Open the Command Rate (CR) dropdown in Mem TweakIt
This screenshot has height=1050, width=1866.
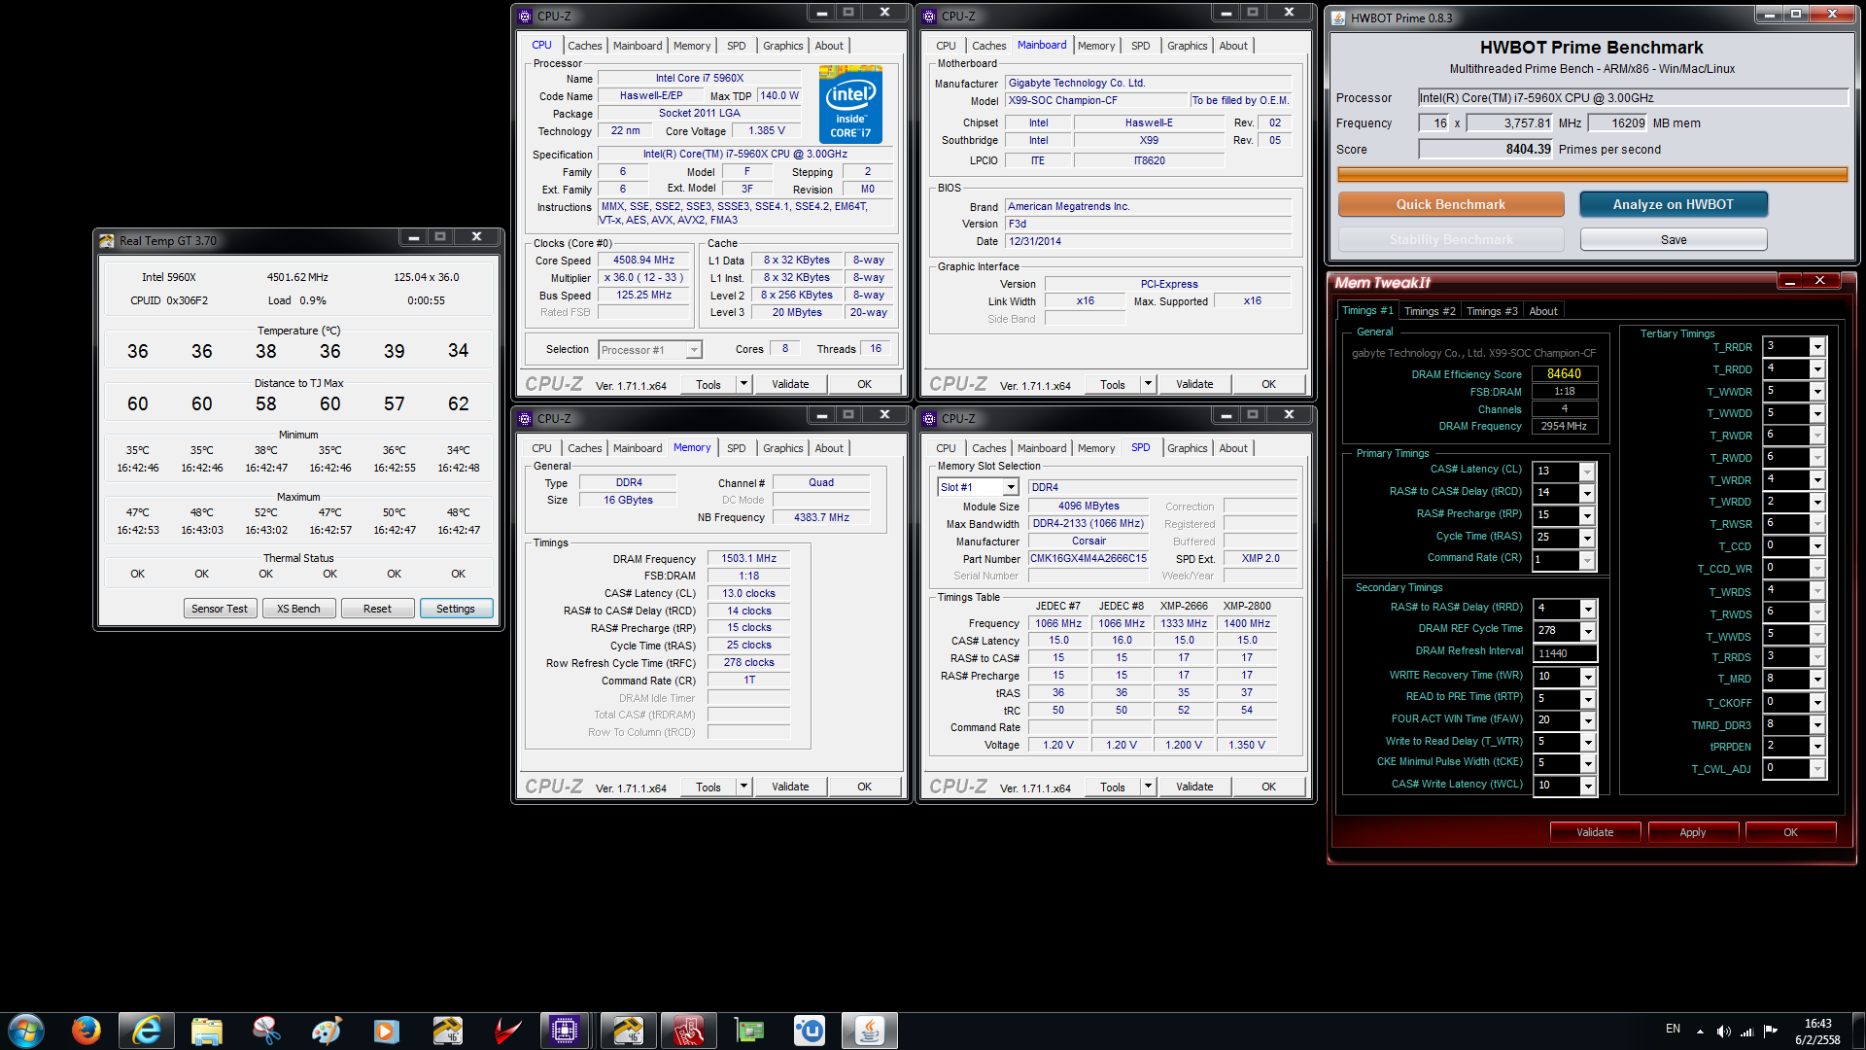coord(1588,560)
